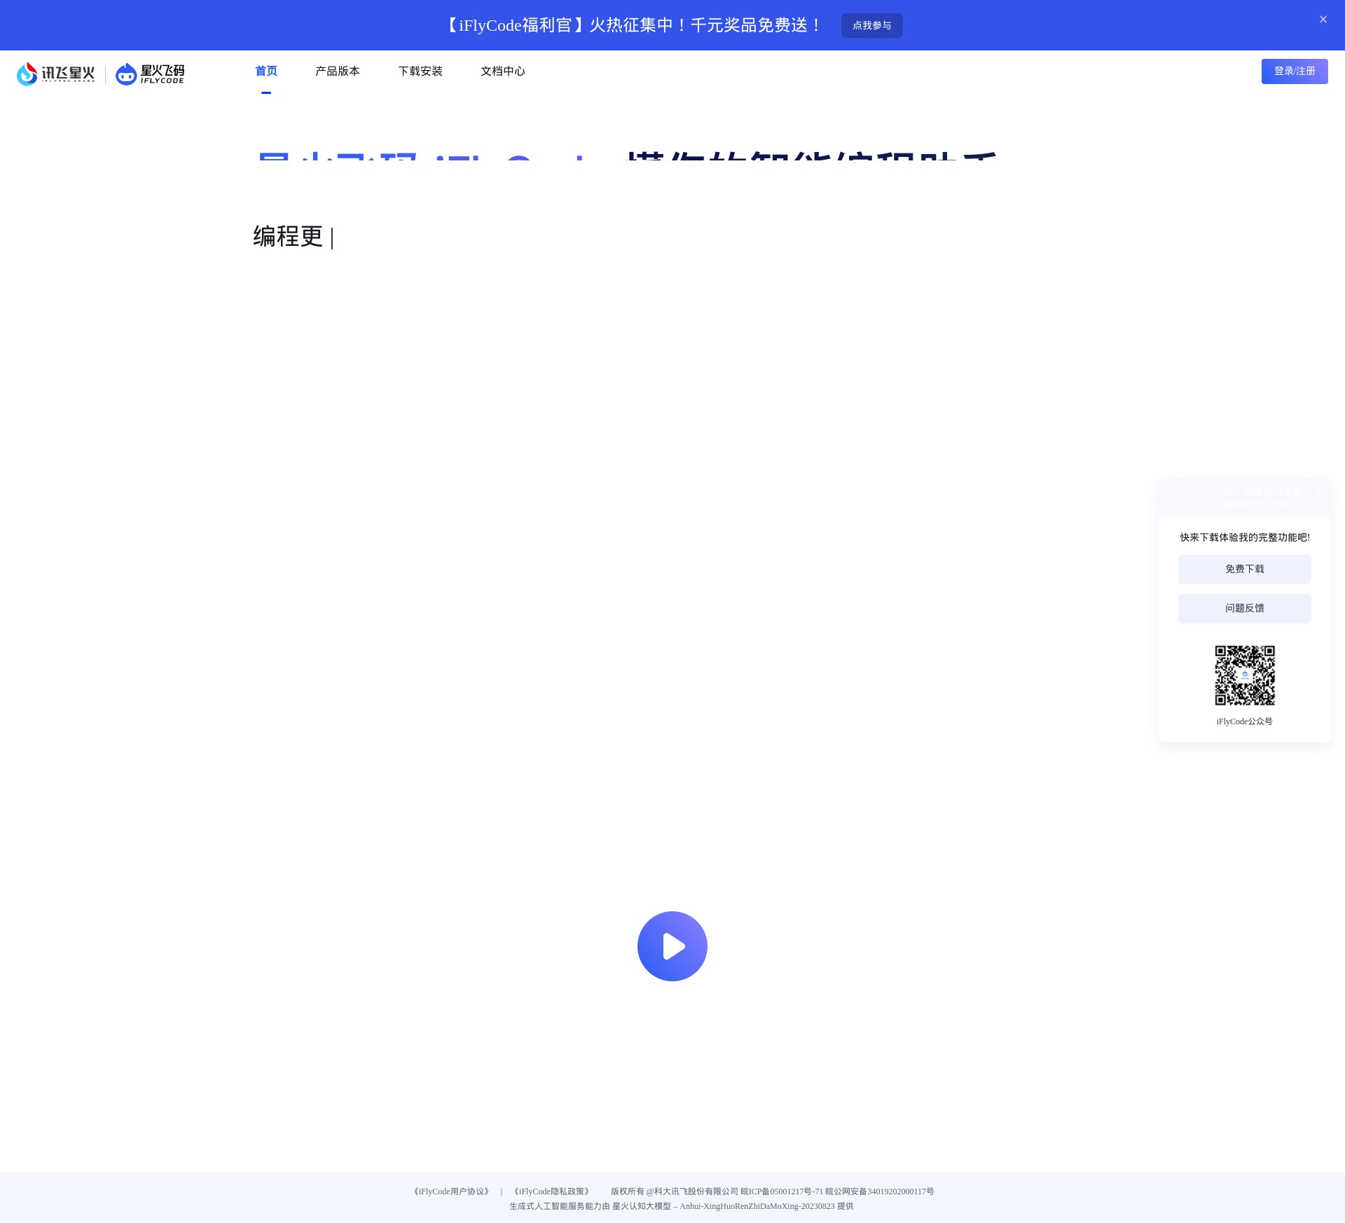The height and width of the screenshot is (1223, 1345).
Task: Click the circular play icon on the video
Action: coord(672,946)
